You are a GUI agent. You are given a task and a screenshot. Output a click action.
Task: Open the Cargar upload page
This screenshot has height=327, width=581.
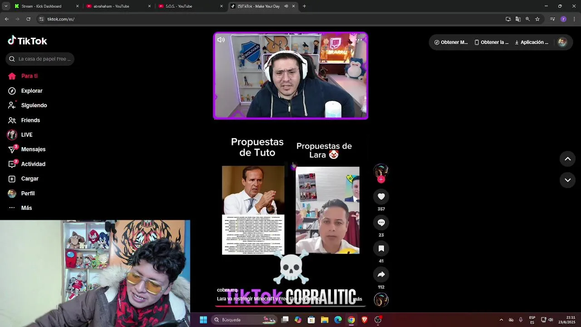[23, 179]
